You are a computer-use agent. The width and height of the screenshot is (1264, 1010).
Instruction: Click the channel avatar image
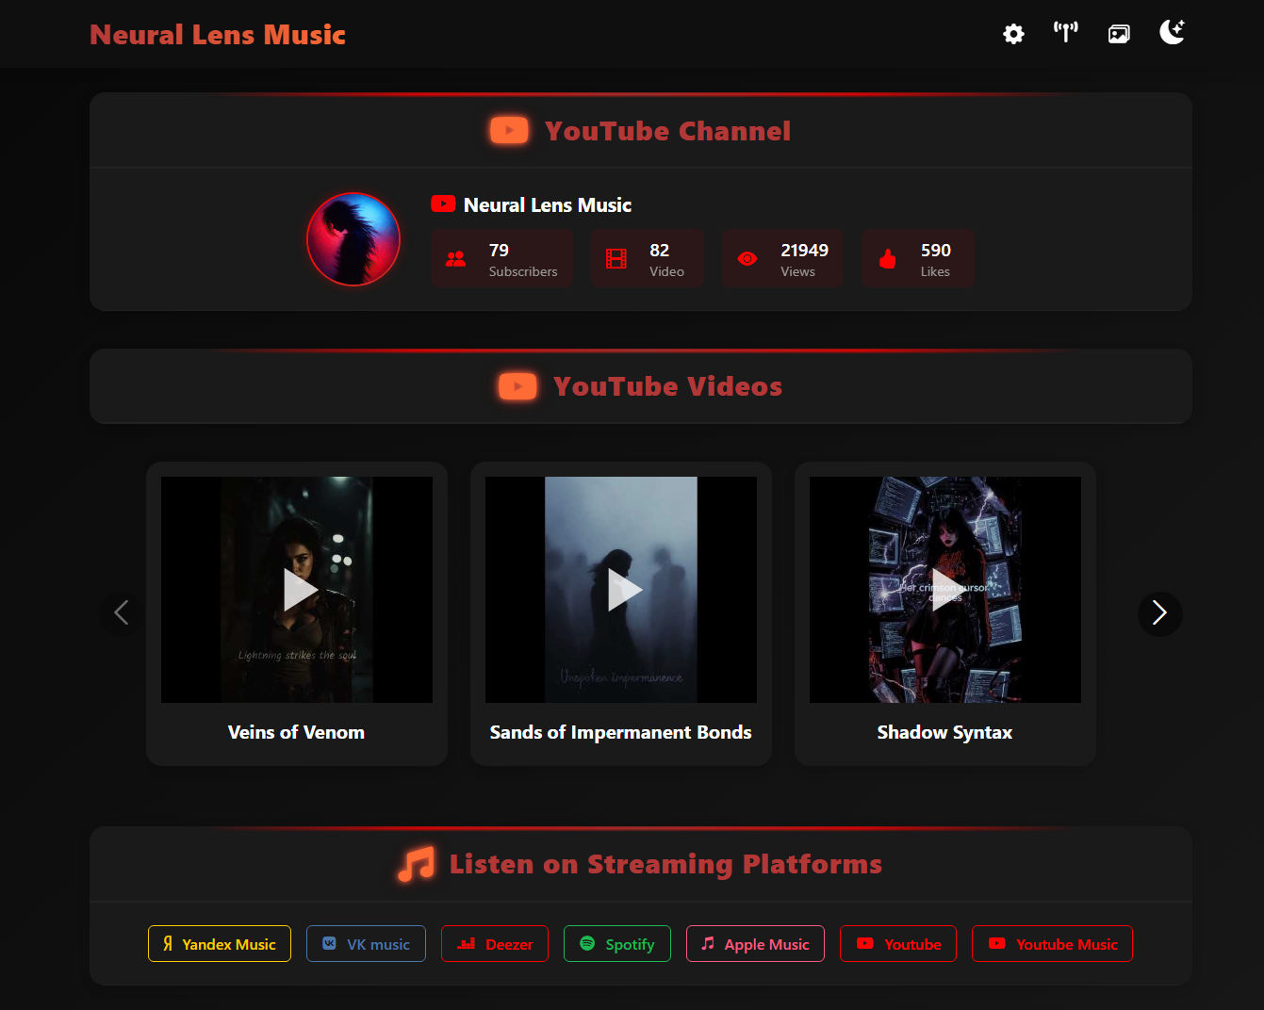[353, 239]
